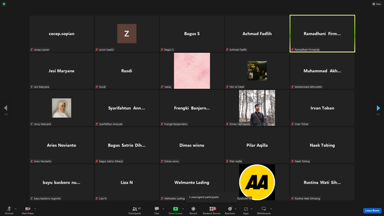Viewport: 384px width, 216px height.
Task: Select the Dimas wisnu tile
Action: pyautogui.click(x=192, y=145)
